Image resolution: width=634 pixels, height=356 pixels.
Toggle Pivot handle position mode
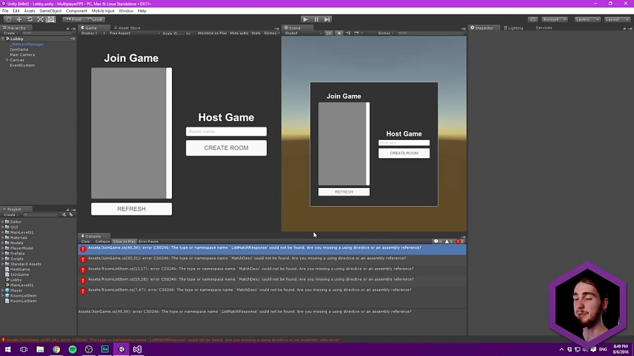[x=73, y=20]
